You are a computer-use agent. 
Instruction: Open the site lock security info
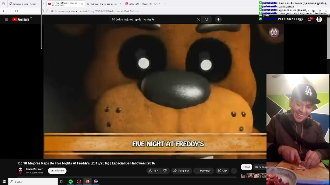pyautogui.click(x=47, y=11)
